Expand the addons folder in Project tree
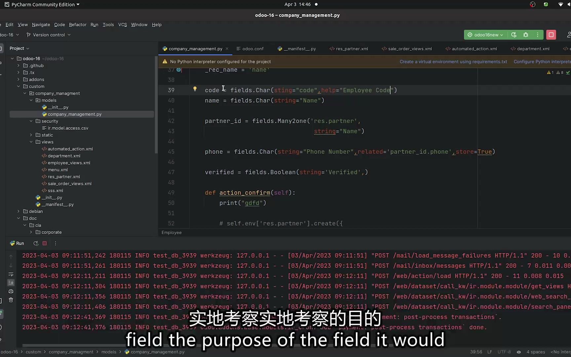Viewport: 571px width, 357px height. 19,79
